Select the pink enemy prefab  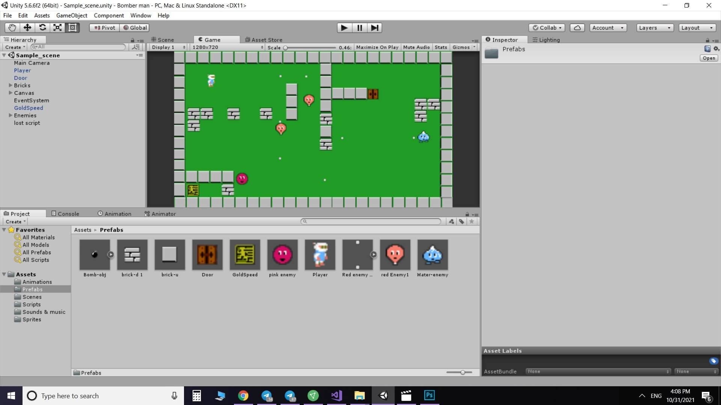tap(282, 258)
